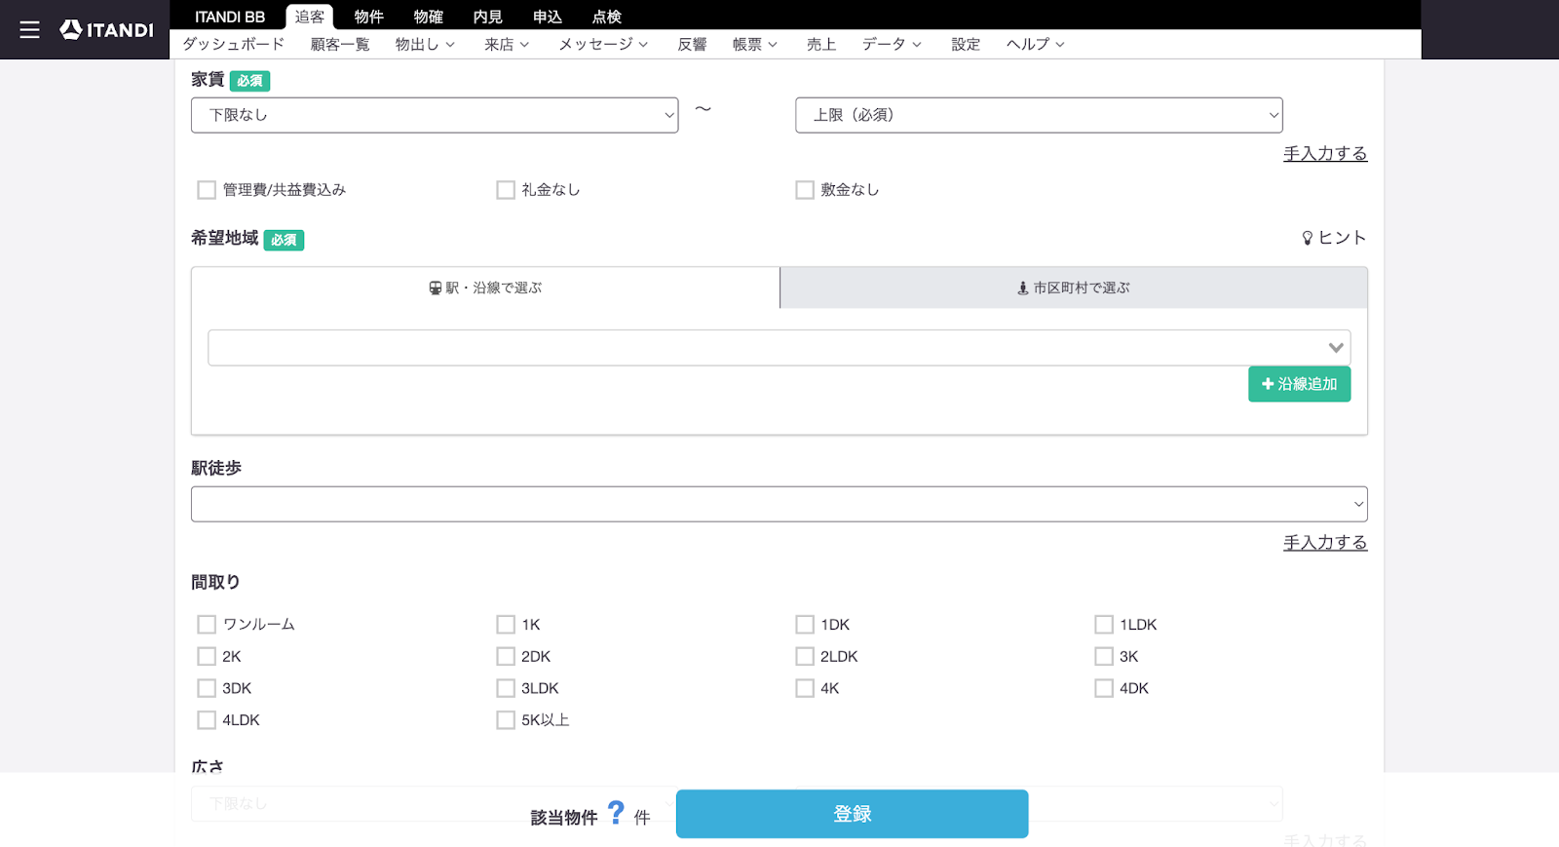Select the 1LDK checkbox
The image size is (1559, 847).
(1104, 625)
